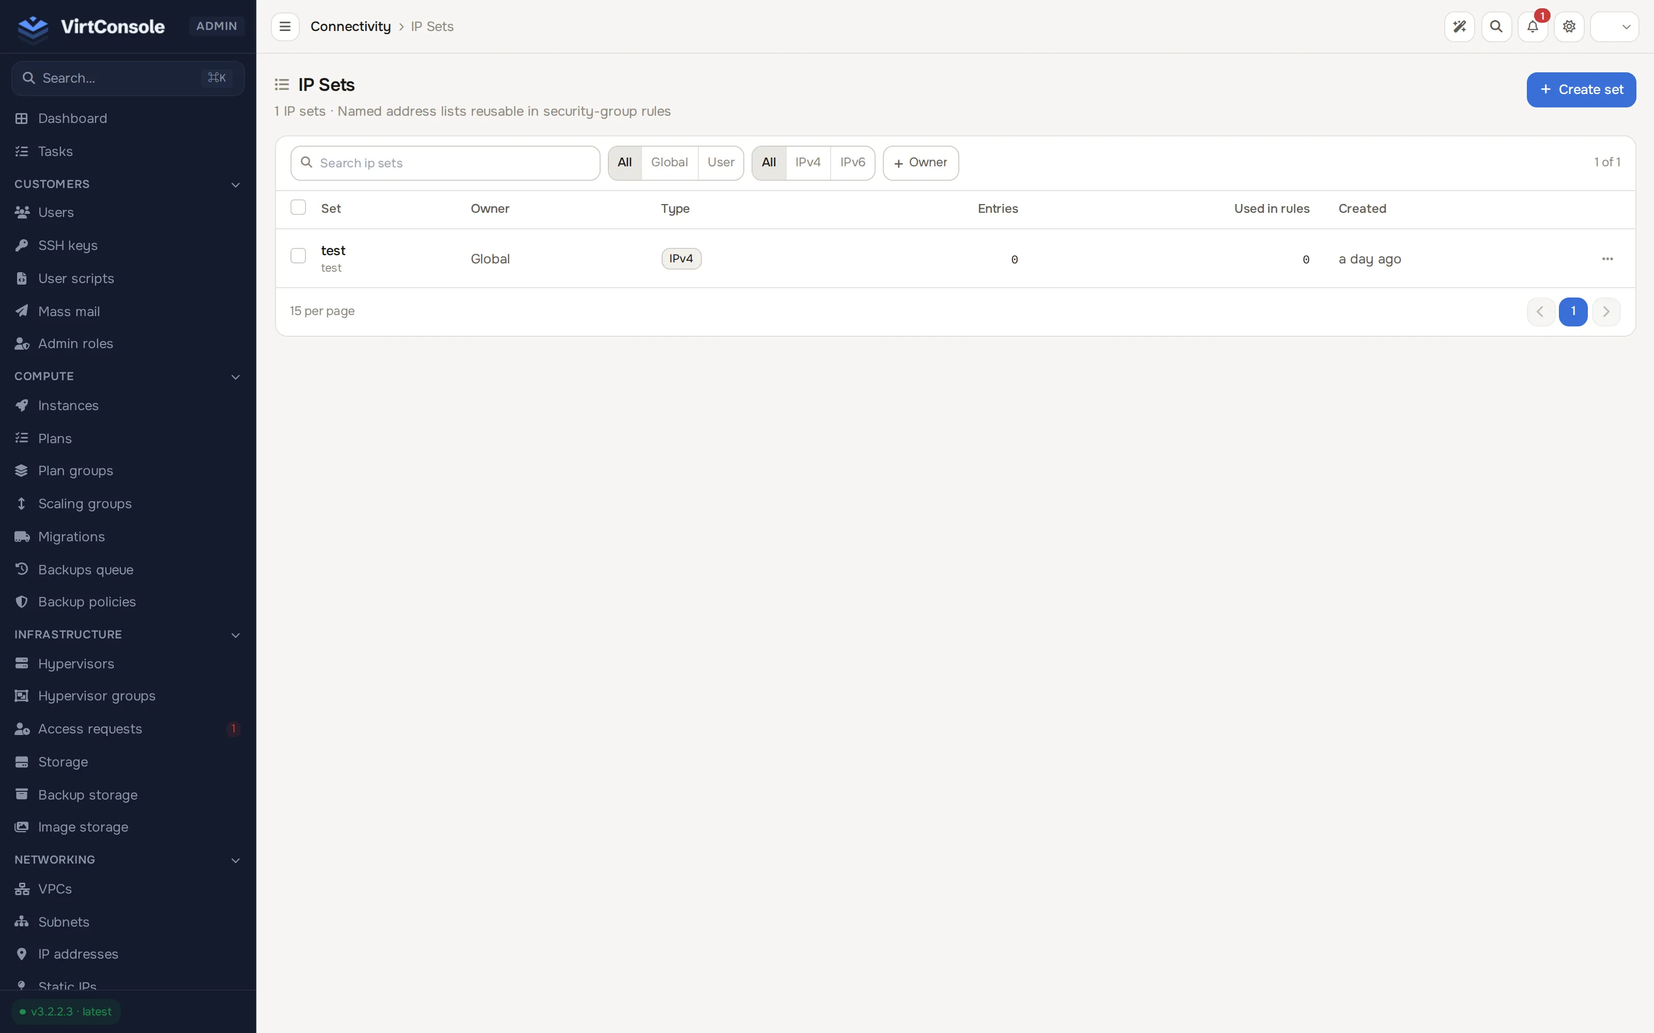
Task: Collapse the CUSTOMERS sidebar section
Action: point(235,184)
